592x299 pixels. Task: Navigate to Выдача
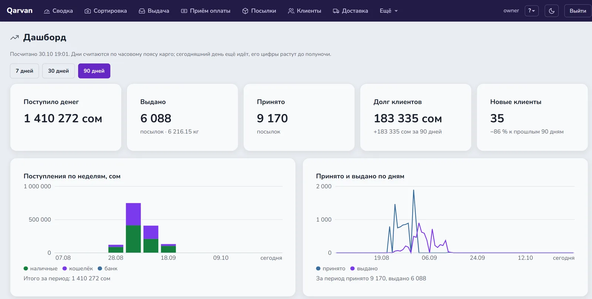point(154,11)
